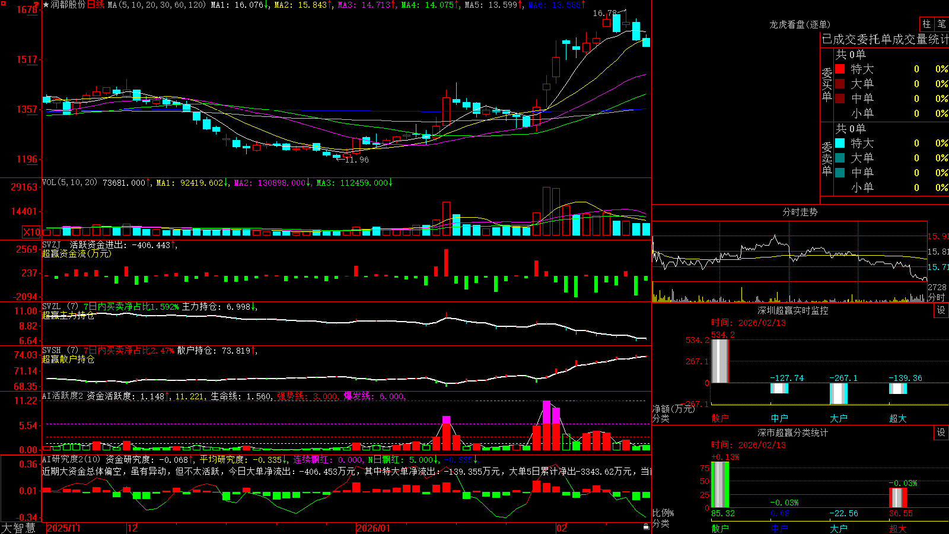
Task: Click the SVZL 主力持仓 indicator label
Action: pyautogui.click(x=51, y=306)
